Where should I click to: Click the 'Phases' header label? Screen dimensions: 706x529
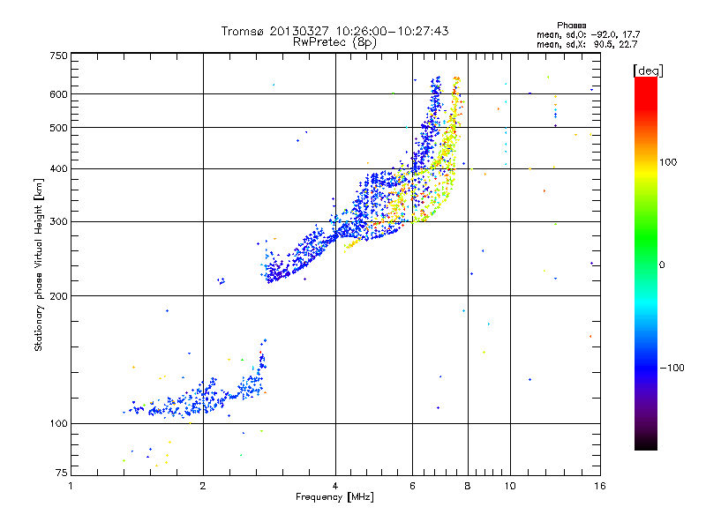[x=571, y=26]
